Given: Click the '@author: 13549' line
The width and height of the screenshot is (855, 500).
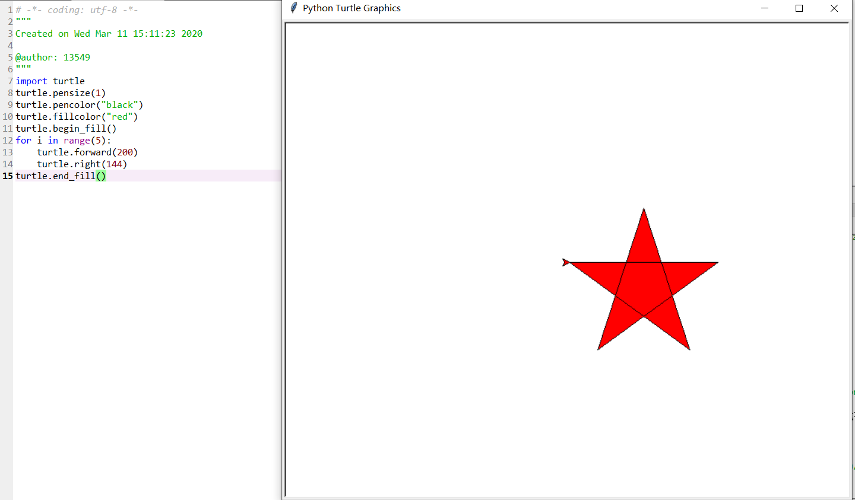Looking at the screenshot, I should [x=53, y=58].
